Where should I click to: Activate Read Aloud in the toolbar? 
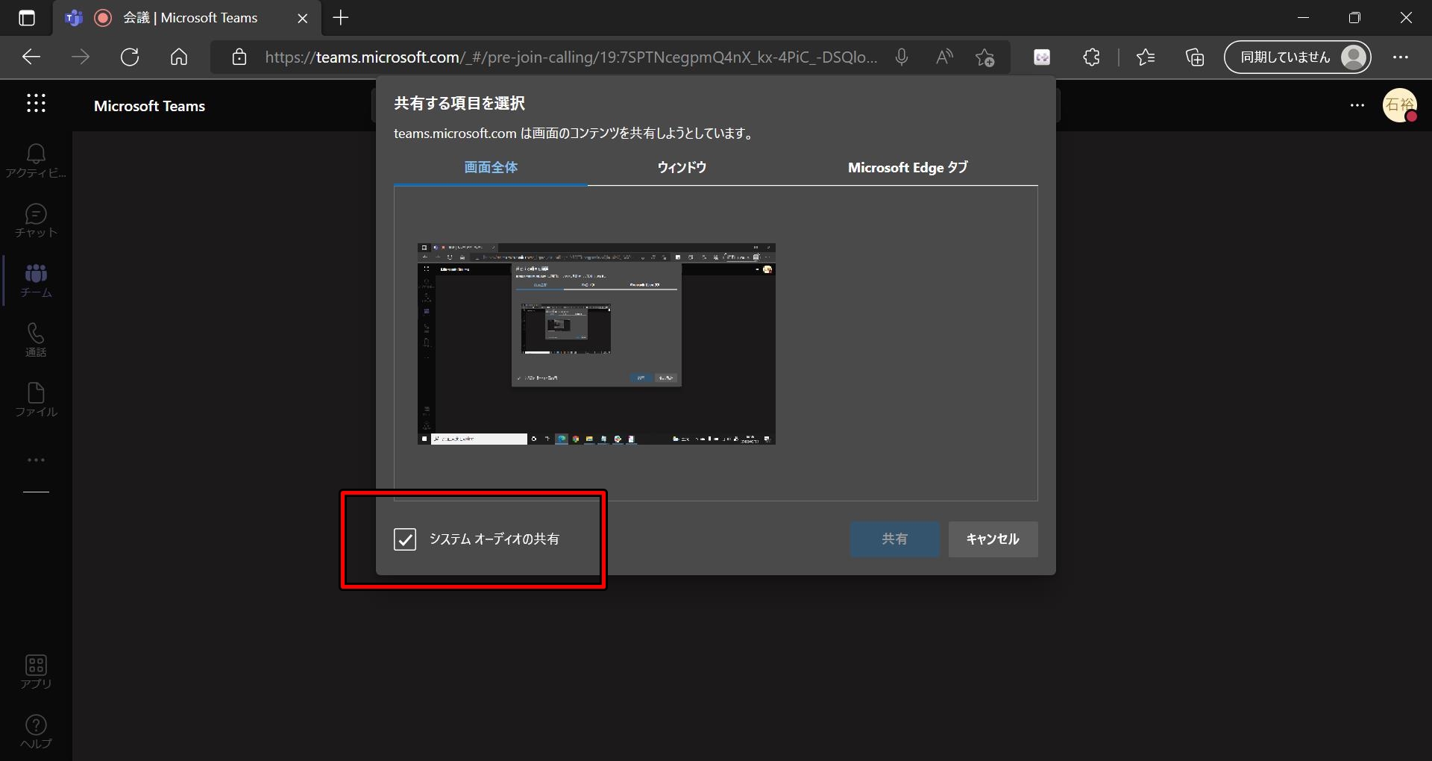click(943, 57)
